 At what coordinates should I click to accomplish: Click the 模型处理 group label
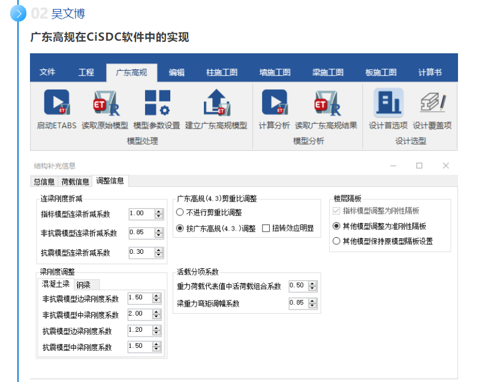coord(142,141)
